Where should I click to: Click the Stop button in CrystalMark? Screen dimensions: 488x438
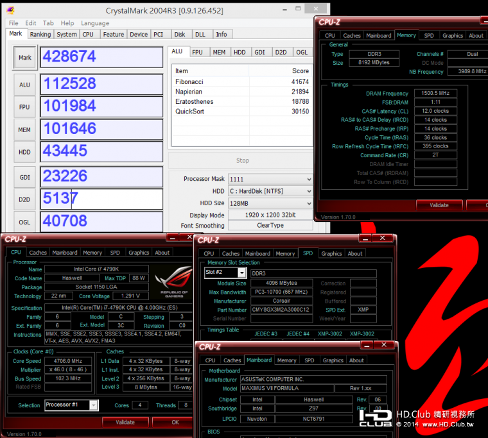click(x=242, y=160)
